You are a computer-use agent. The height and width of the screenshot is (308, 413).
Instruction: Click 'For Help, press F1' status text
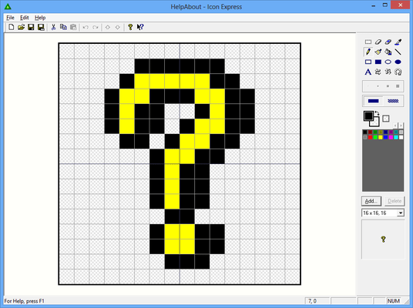coord(24,301)
